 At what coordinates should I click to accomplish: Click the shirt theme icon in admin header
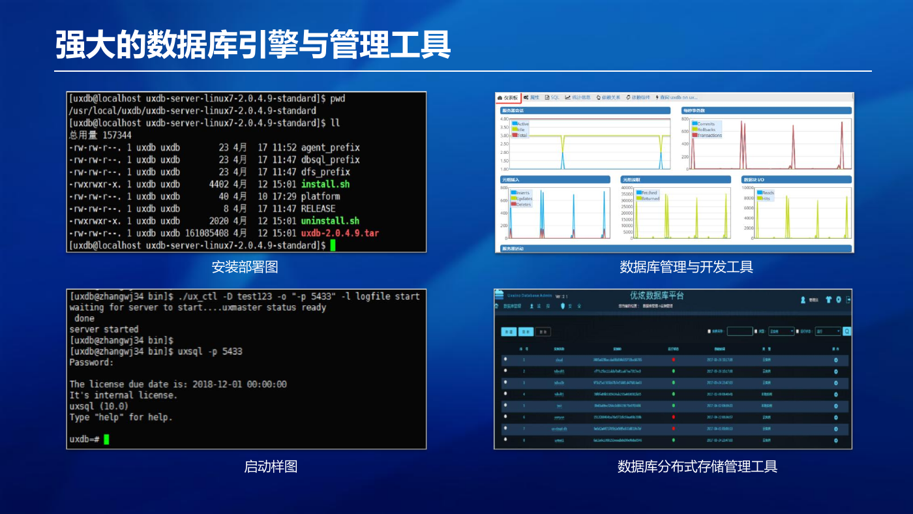(829, 300)
